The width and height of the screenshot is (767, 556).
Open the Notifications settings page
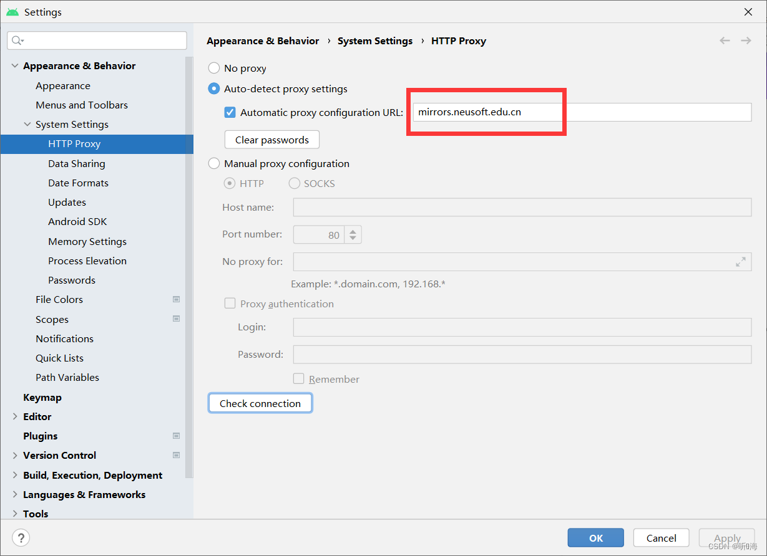coord(64,338)
